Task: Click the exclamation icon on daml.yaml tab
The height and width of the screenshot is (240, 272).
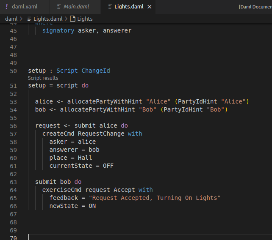Action: 6,7
